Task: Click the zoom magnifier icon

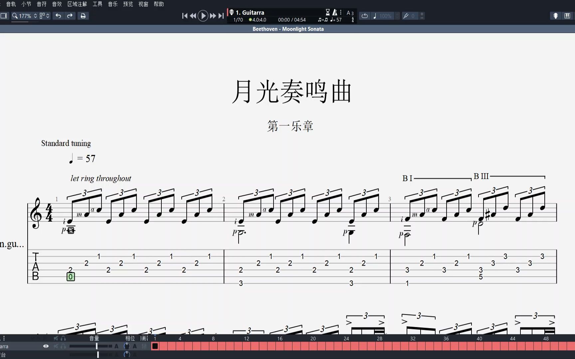Action: coord(15,16)
